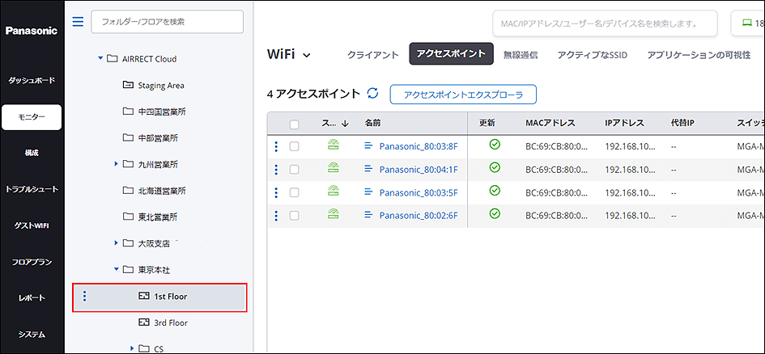Open three-dot menu for 1st Floor
Image resolution: width=765 pixels, height=354 pixels.
point(84,296)
